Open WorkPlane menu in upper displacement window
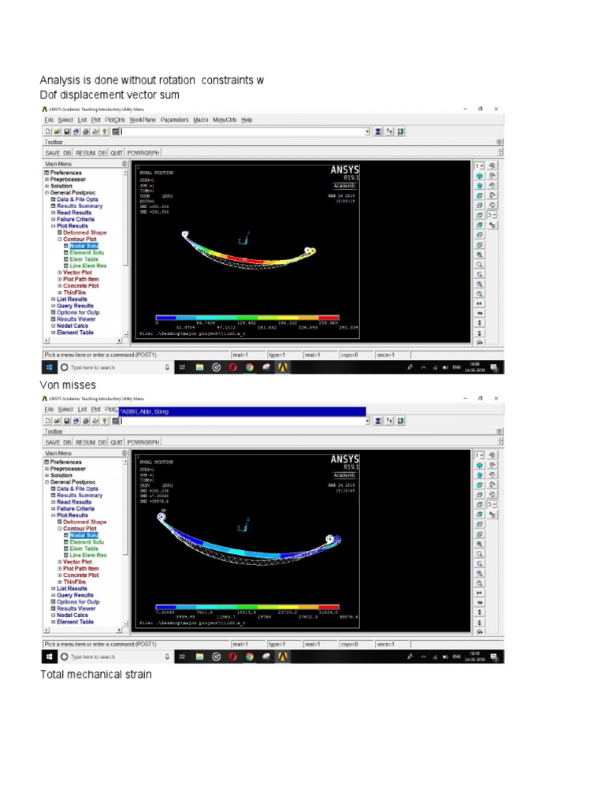 tap(143, 120)
